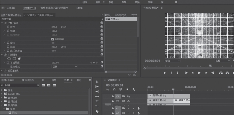The image size is (234, 115).
Task: Create a rectangle mask under 不透明度
Action: click(14, 59)
